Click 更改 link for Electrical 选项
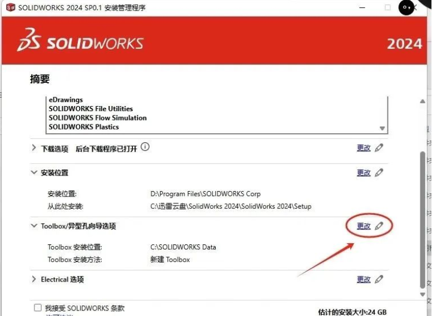Screen dimensions: 432x316 click(364, 279)
